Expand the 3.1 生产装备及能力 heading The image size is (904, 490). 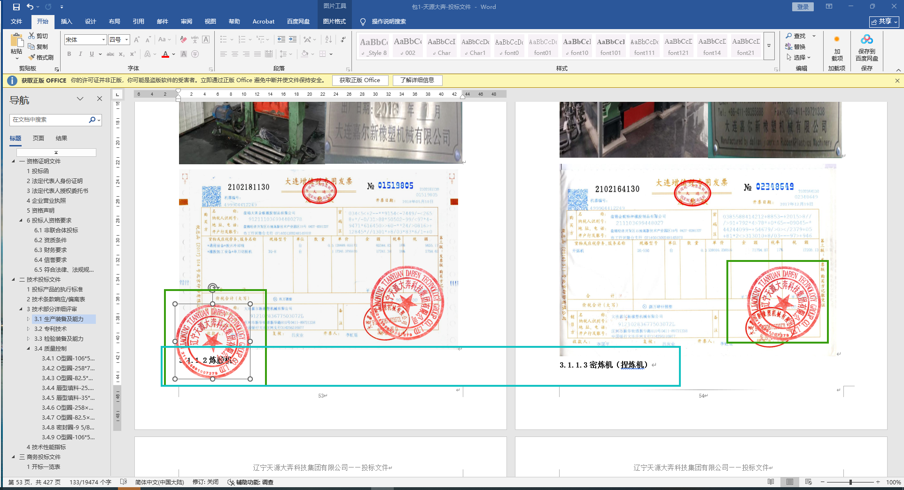[x=28, y=319]
